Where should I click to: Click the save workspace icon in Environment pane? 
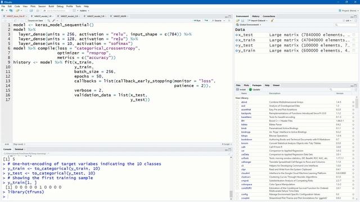pos(242,21)
